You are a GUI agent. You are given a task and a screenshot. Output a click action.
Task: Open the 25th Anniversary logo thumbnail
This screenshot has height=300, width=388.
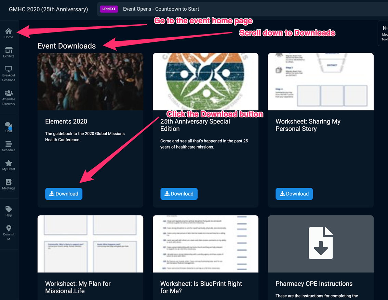(206, 81)
